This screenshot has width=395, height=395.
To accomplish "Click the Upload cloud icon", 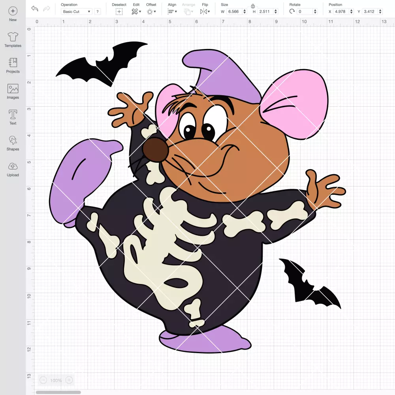I will (x=13, y=166).
